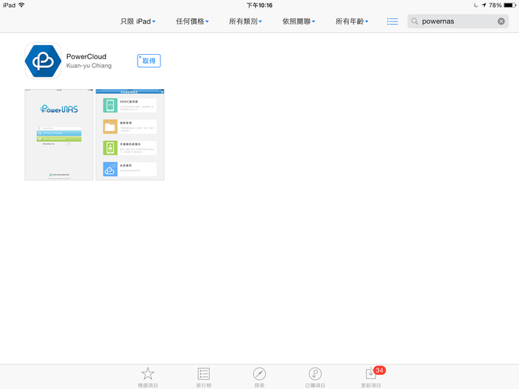This screenshot has width=519, height=389.
Task: Tap the battery icon in the status bar
Action: tap(510, 5)
